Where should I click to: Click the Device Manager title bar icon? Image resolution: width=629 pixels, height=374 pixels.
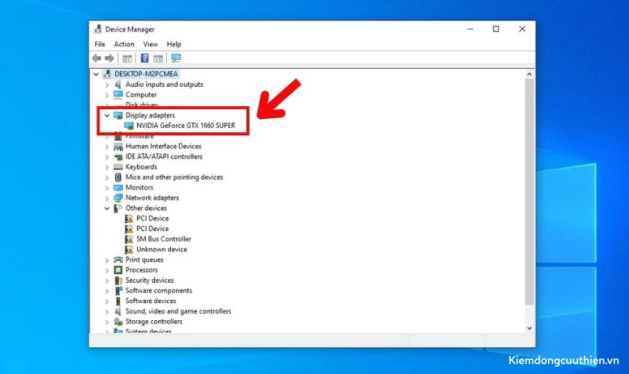tap(98, 29)
